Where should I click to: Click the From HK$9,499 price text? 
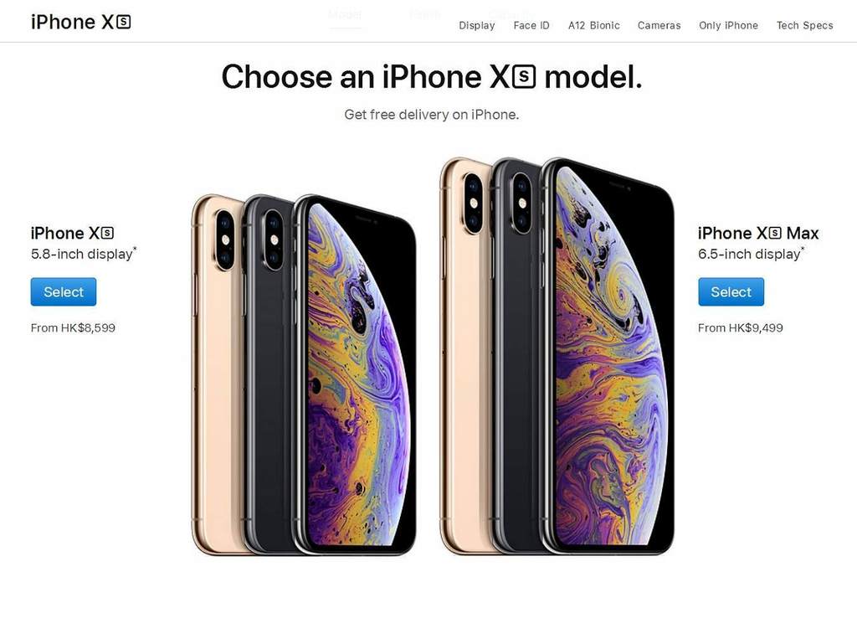[740, 327]
